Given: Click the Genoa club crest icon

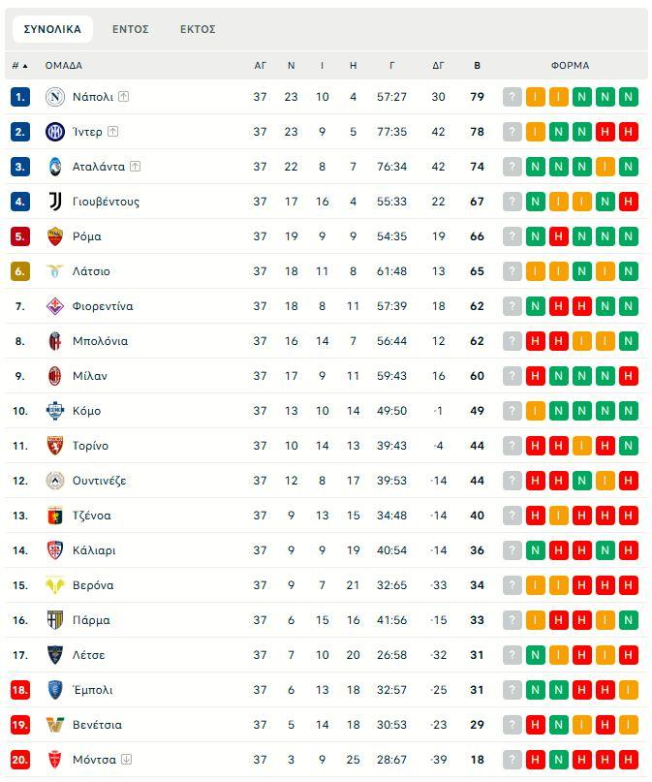Looking at the screenshot, I should pos(54,516).
